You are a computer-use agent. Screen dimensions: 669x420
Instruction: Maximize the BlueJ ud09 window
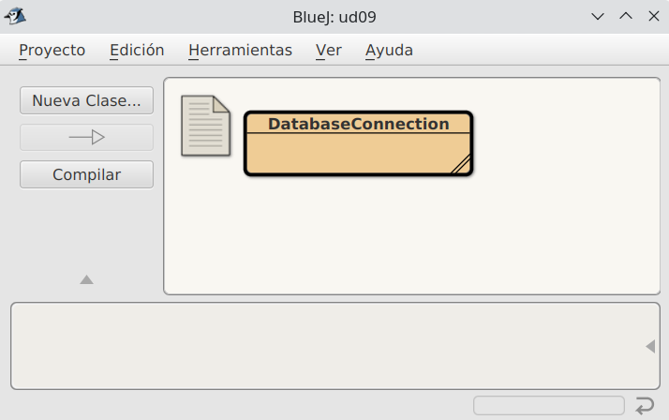[x=626, y=16]
